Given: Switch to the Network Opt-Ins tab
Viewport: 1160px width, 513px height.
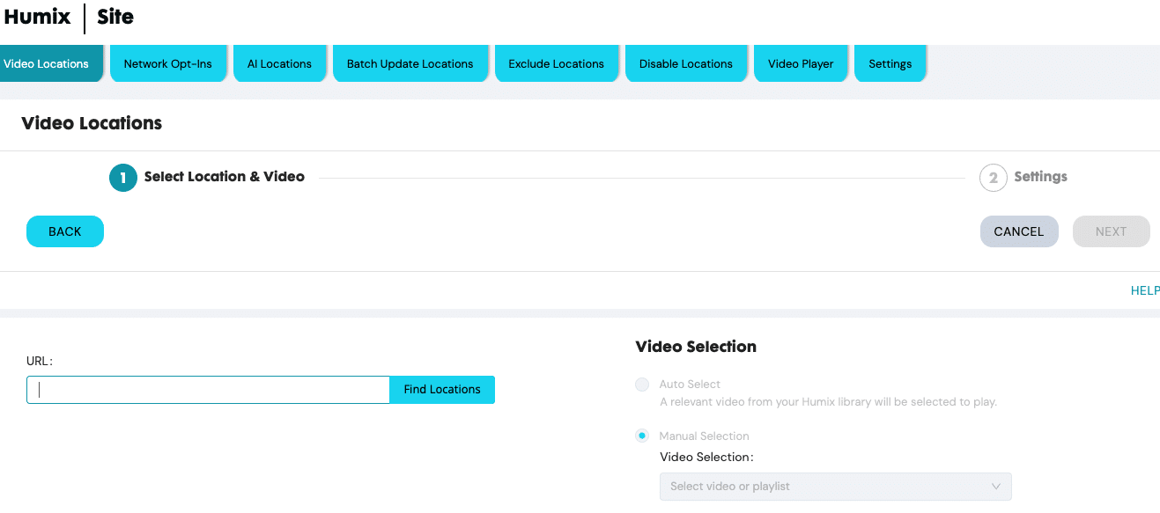Looking at the screenshot, I should [x=168, y=63].
